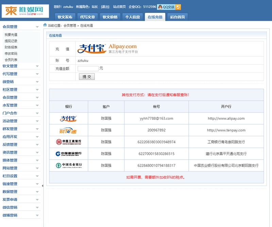Focus the 充值金额 amount input field

pos(88,68)
